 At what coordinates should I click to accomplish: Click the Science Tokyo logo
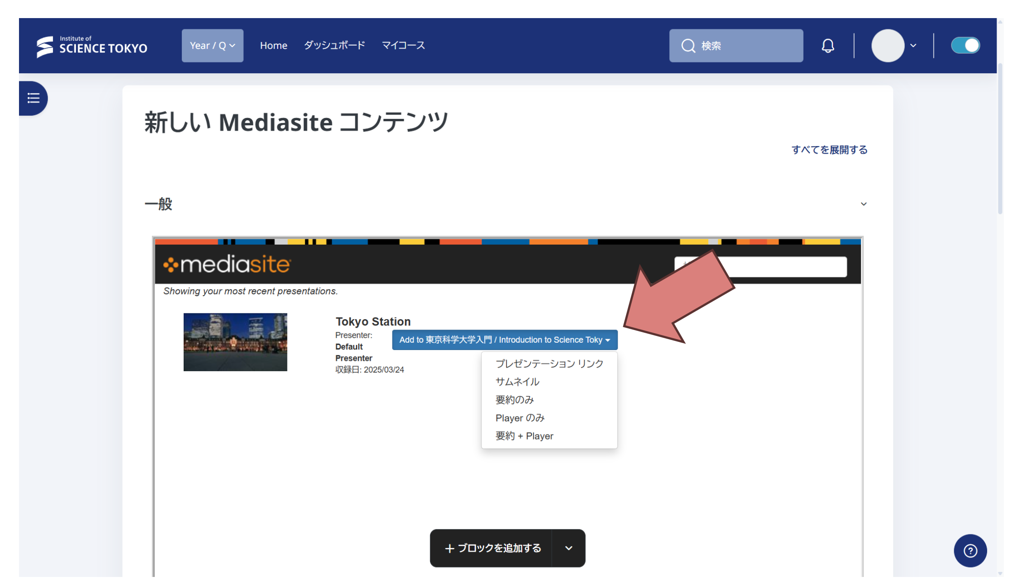click(92, 46)
